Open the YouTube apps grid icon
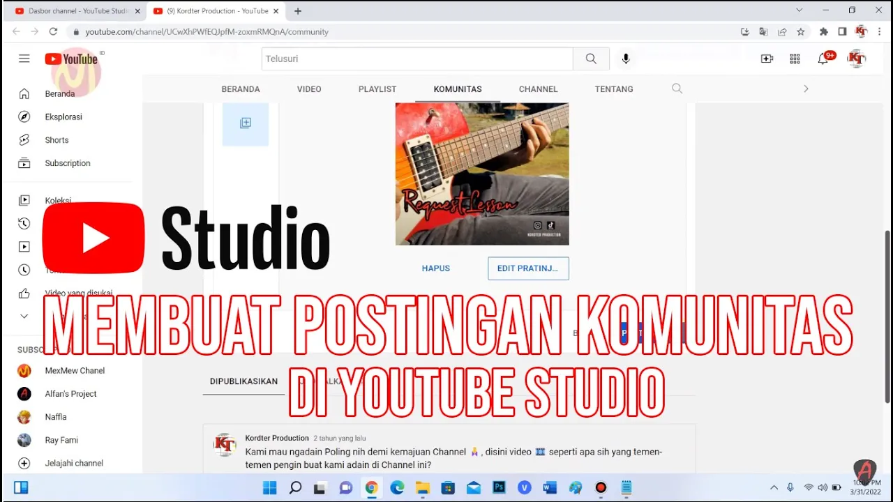The width and height of the screenshot is (893, 502). (795, 59)
